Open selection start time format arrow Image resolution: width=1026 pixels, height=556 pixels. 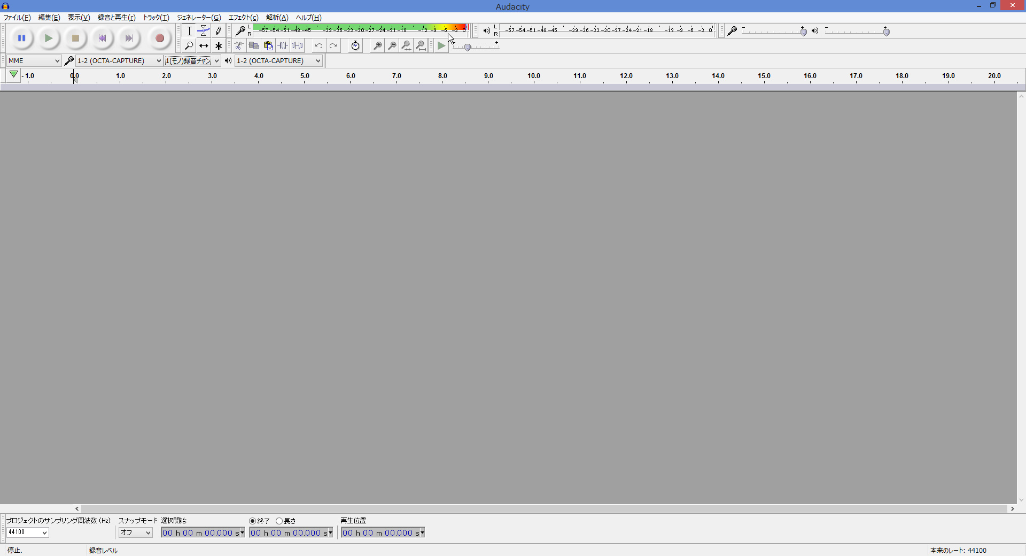tap(242, 532)
